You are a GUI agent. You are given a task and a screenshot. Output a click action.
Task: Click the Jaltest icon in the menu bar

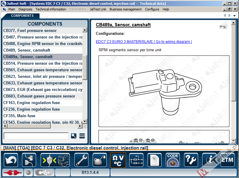click(x=4, y=9)
